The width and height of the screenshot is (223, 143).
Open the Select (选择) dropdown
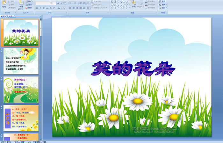pos(163,8)
